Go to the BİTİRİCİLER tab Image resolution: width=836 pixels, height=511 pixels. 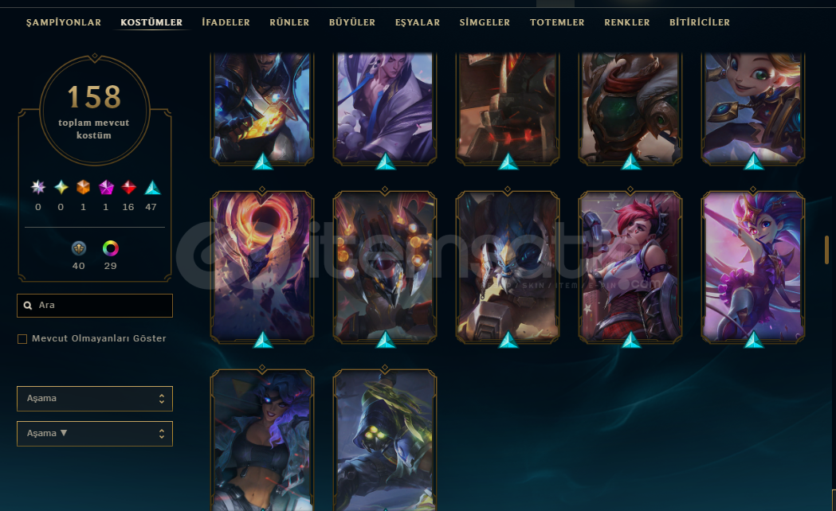click(x=700, y=22)
